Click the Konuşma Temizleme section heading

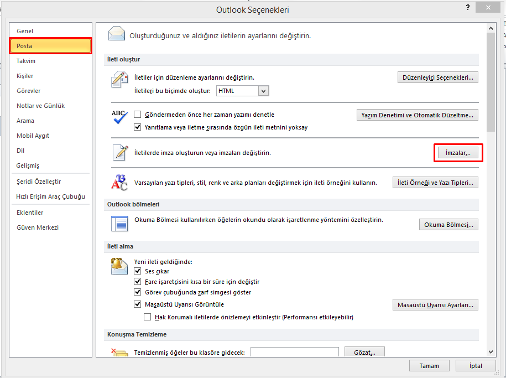[137, 334]
